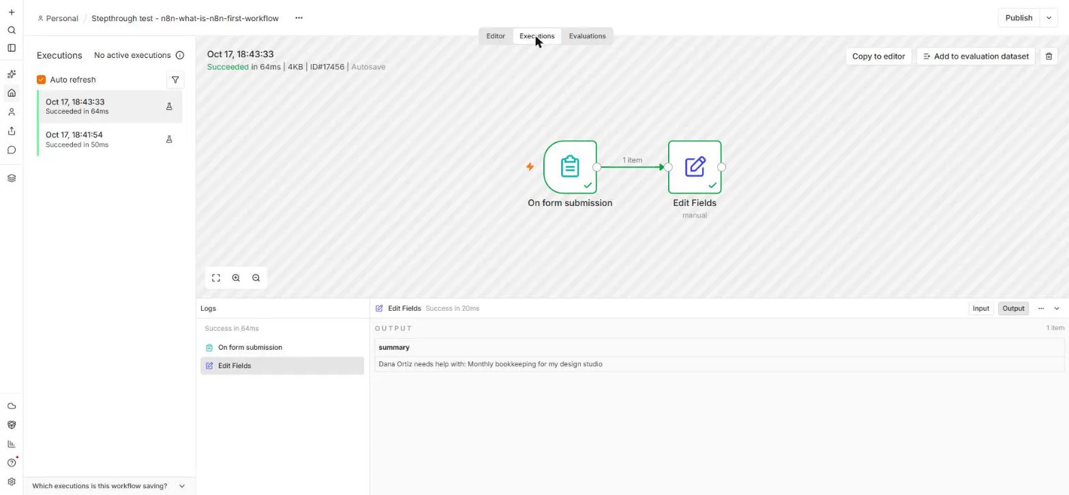Toggle the sidebar panel layout icon
The height and width of the screenshot is (495, 1069).
[12, 48]
